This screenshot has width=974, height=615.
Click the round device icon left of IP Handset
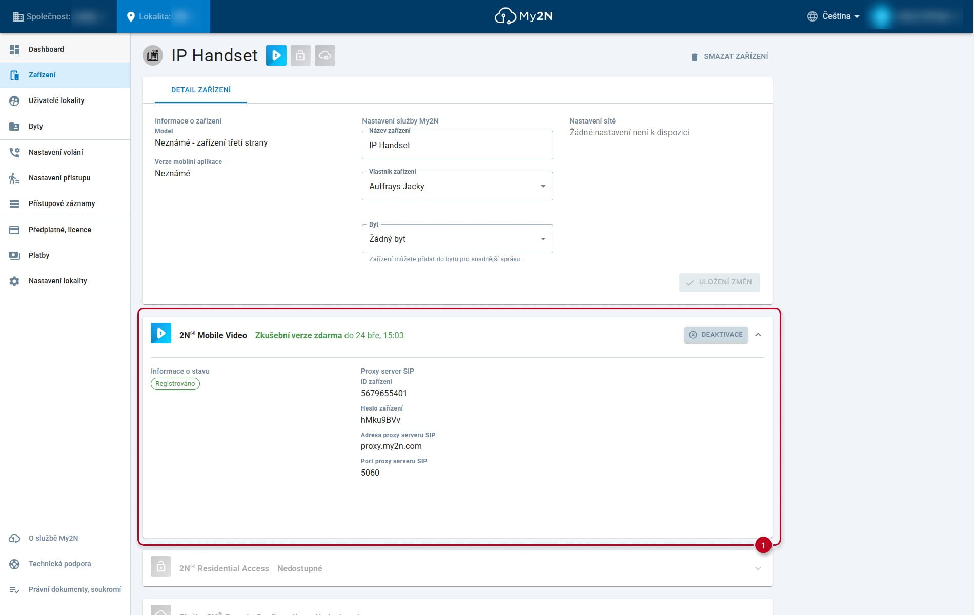pos(153,55)
